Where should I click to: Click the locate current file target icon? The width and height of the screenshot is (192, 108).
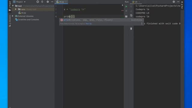[x=38, y=2]
